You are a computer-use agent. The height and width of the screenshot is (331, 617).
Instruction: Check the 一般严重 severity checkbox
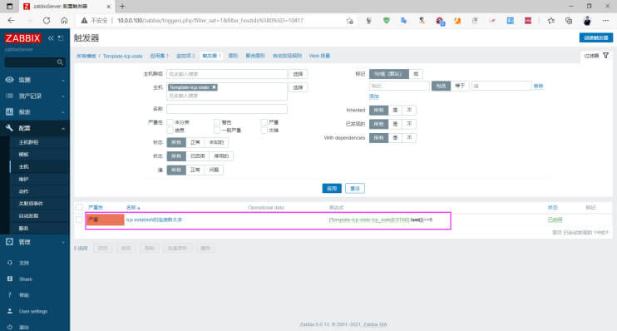tap(217, 130)
